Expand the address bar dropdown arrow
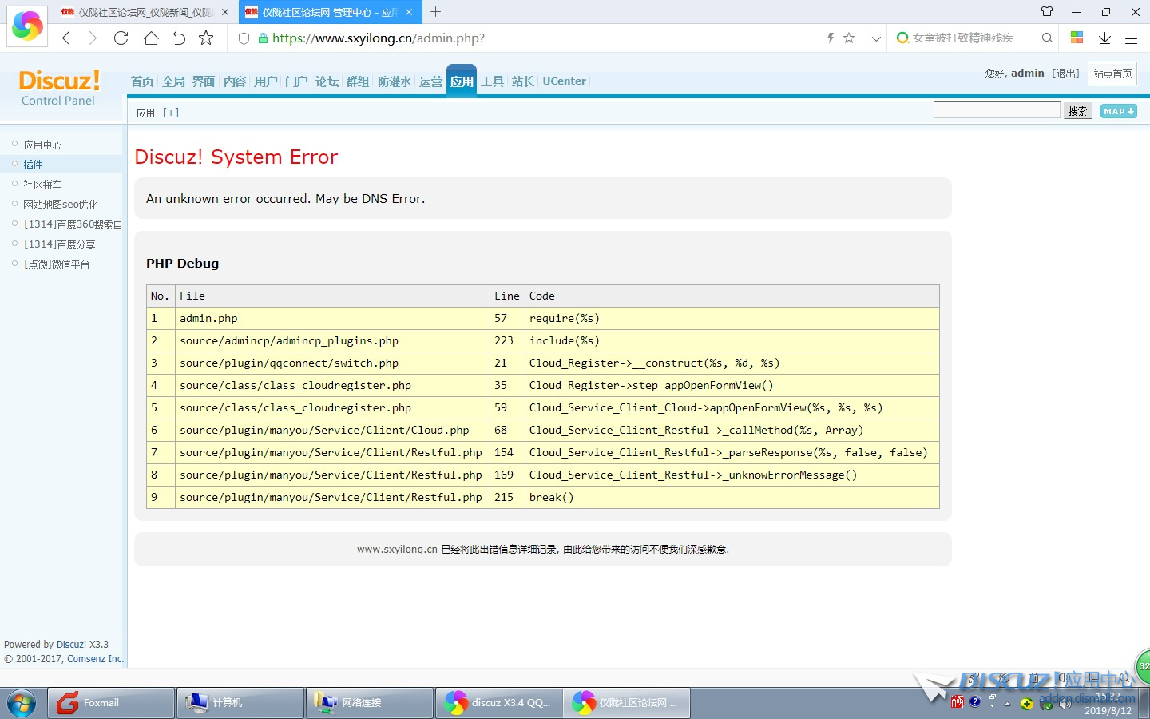 click(x=876, y=38)
